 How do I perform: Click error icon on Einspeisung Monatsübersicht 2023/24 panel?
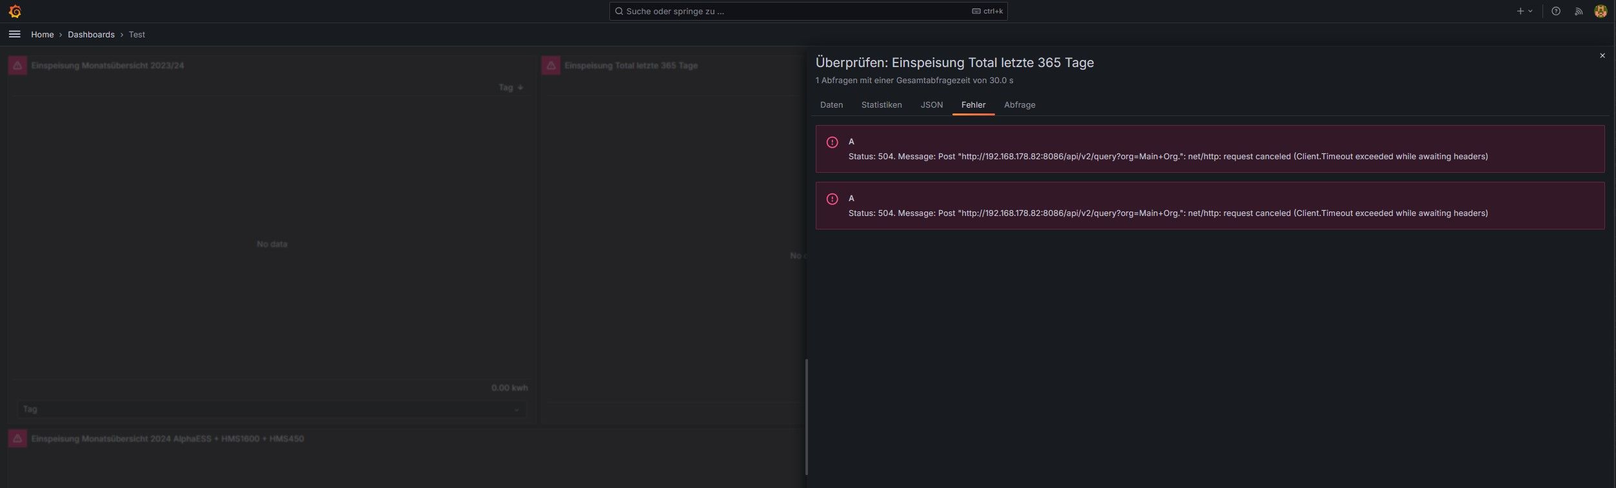[17, 66]
